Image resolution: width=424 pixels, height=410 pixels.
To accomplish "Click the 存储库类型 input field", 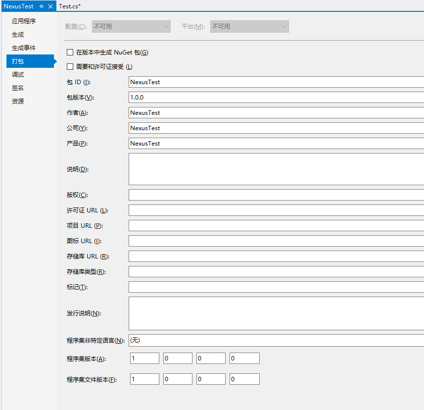I will [x=277, y=272].
